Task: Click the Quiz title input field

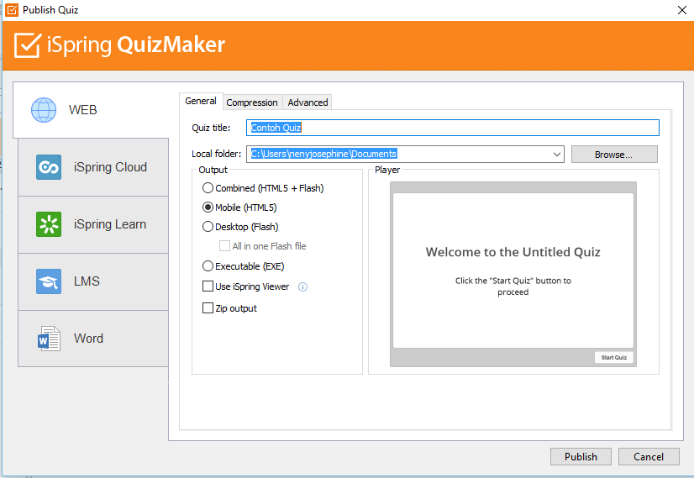Action: click(x=452, y=128)
